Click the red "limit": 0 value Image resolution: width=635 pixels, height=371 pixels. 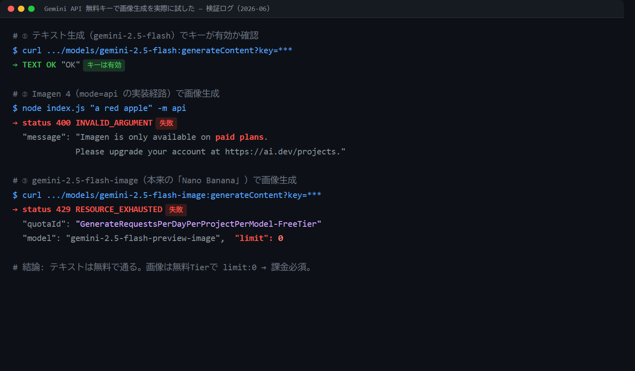(259, 238)
